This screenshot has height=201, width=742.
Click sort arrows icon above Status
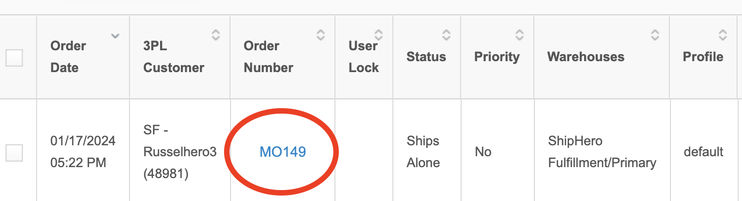[446, 35]
